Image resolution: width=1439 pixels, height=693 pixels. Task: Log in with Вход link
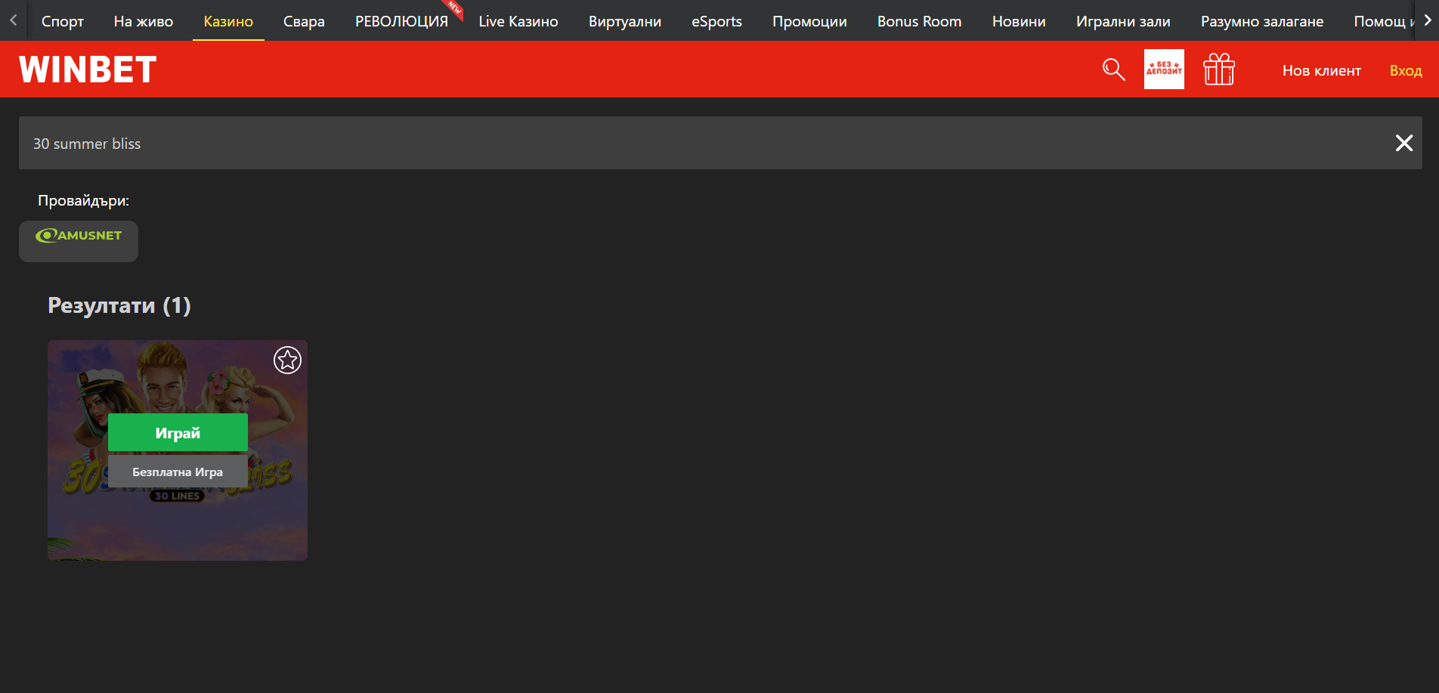(x=1406, y=70)
